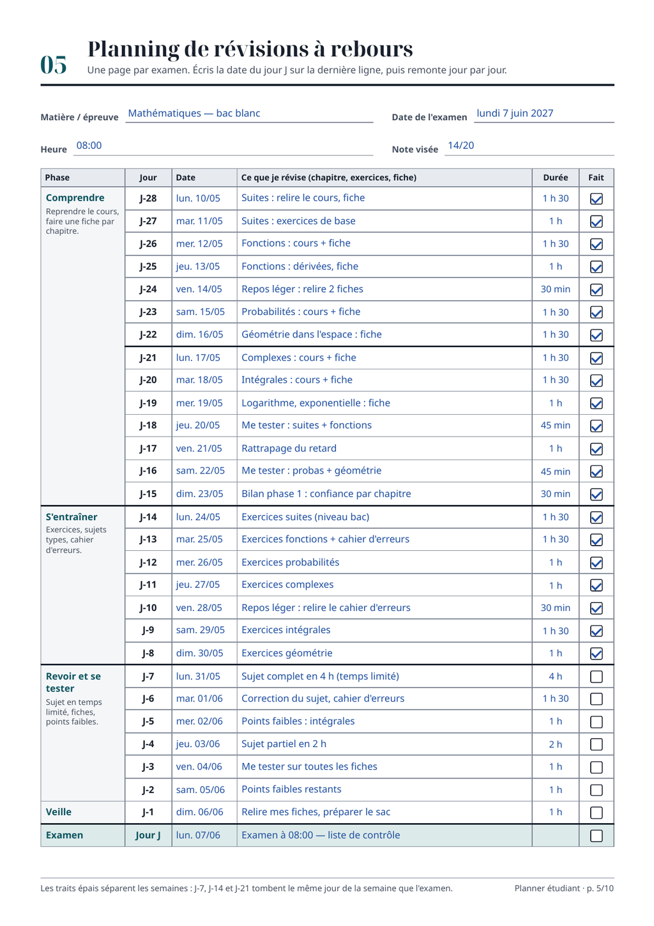This screenshot has width=654, height=926.
Task: Check the box for 'Points faibles : intégrales'
Action: [596, 722]
